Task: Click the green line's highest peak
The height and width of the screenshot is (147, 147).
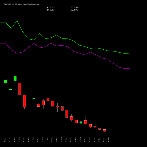Action: click(17, 21)
